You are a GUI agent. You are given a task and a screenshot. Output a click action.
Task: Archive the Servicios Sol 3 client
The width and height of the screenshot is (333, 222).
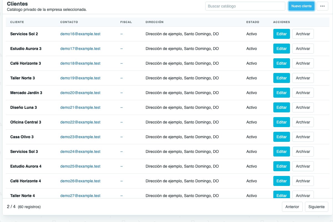coord(303,152)
